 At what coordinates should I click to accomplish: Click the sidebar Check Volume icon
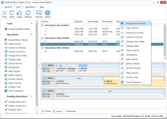pyautogui.click(x=6, y=63)
